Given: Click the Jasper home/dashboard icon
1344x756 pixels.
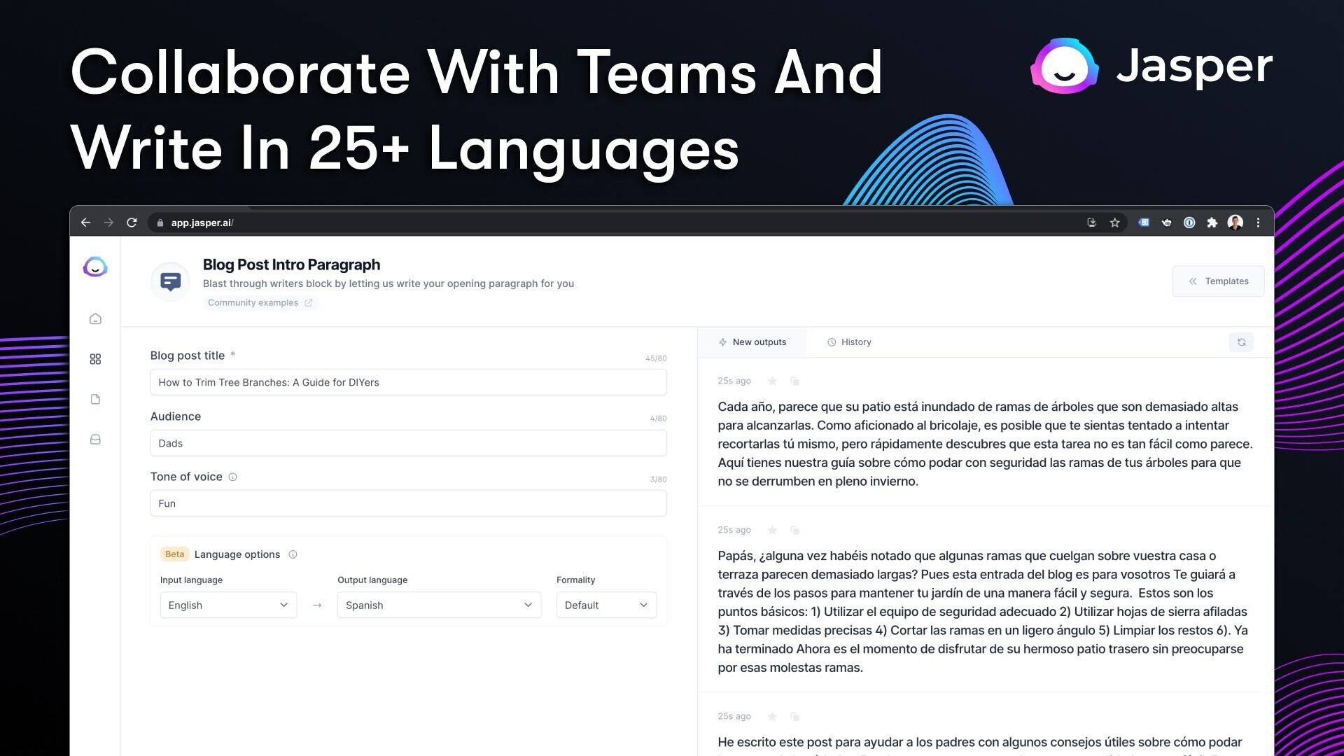Looking at the screenshot, I should pos(95,318).
